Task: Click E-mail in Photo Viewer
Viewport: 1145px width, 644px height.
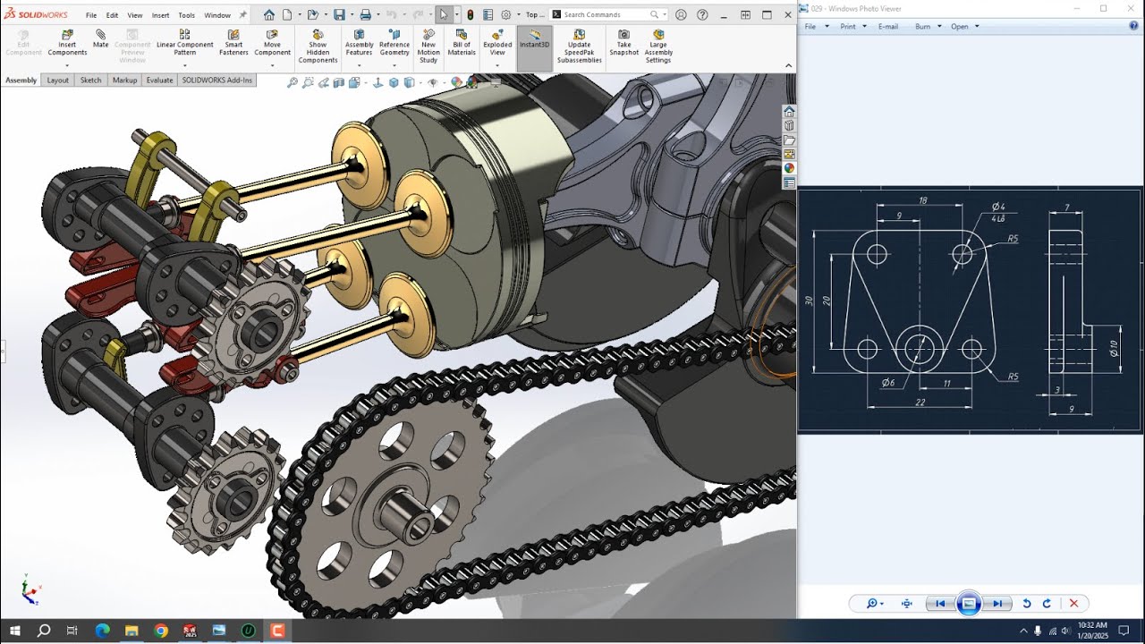Action: [888, 27]
